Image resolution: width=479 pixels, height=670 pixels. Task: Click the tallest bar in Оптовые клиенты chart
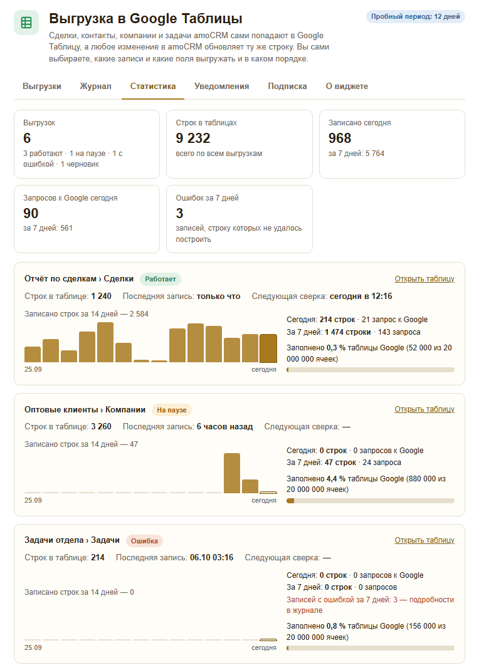coord(232,473)
